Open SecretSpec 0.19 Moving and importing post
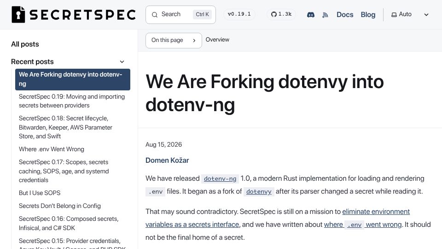The image size is (442, 249). point(73,101)
